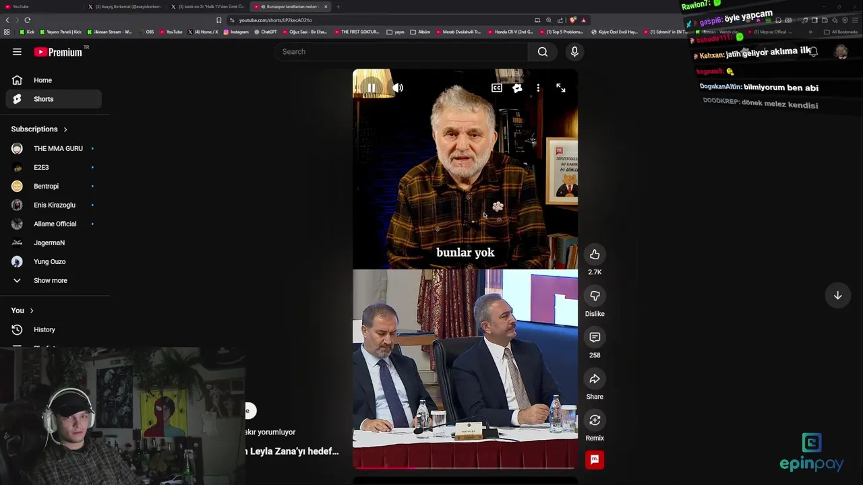Click the browser address bar URL
The width and height of the screenshot is (863, 485).
coord(275,20)
